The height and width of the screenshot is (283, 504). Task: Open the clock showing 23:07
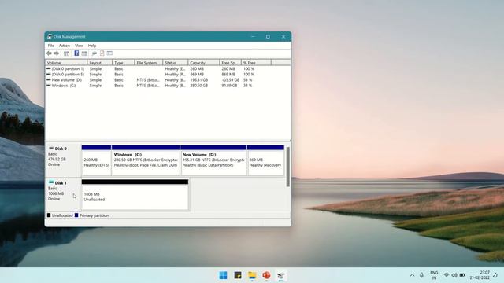480,275
